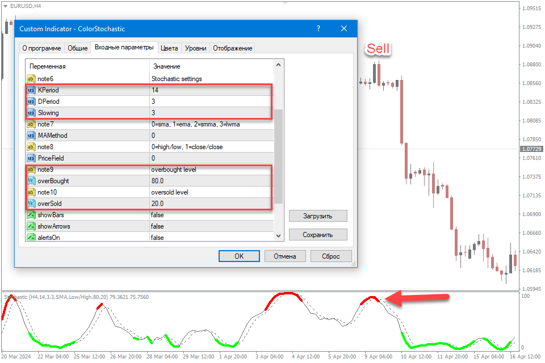Click the note6 string parameter icon
This screenshot has width=545, height=363.
click(x=31, y=79)
